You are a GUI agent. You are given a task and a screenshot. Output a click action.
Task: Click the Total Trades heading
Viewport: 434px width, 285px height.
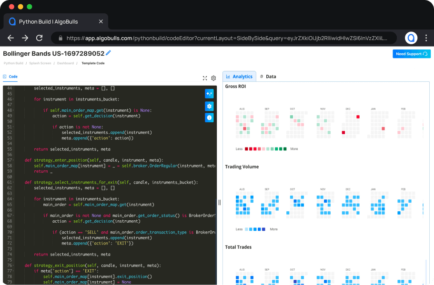click(238, 247)
